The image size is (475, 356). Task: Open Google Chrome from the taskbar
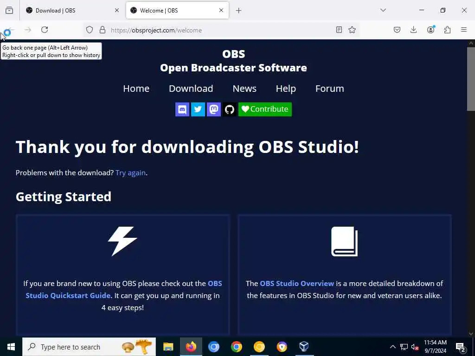tap(236, 347)
